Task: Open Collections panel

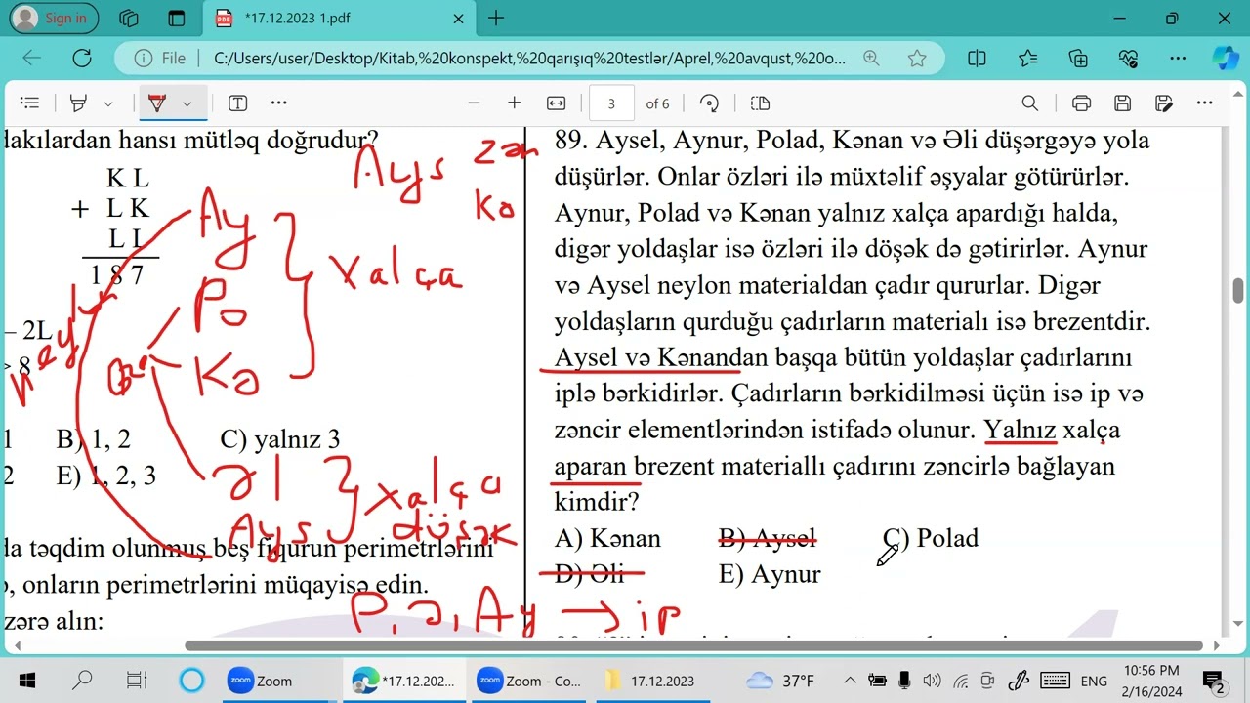Action: [x=1078, y=59]
